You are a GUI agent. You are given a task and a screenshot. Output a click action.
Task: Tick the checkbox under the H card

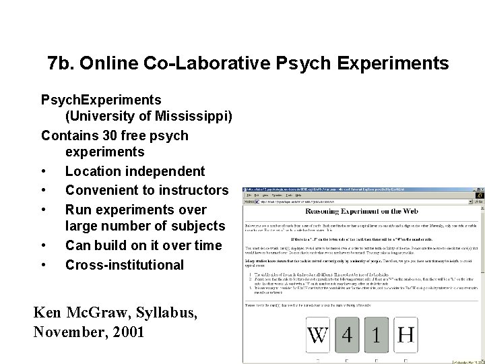(x=406, y=361)
